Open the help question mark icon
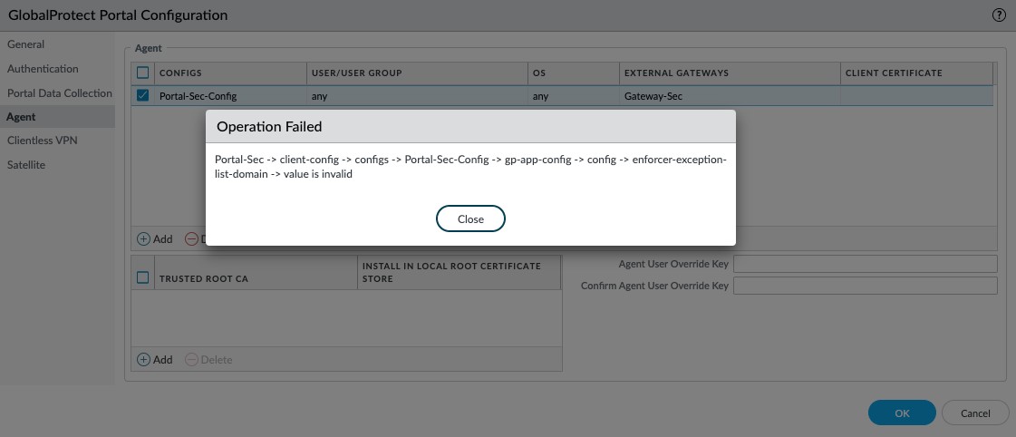The height and width of the screenshot is (437, 1016). pos(999,15)
